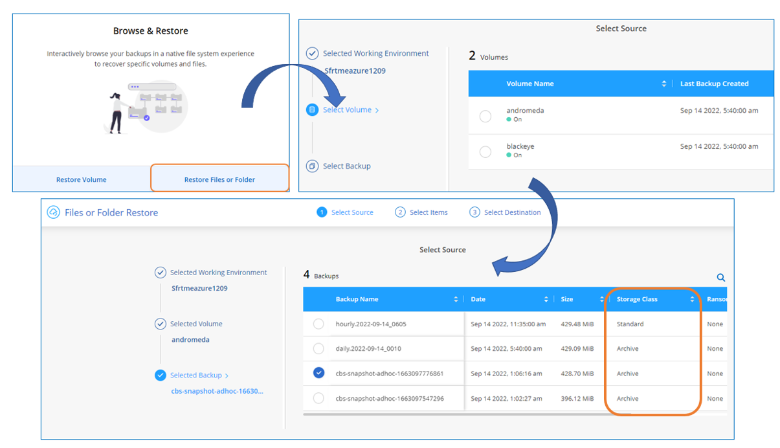
Task: Click the Restore Volume button
Action: [x=81, y=179]
